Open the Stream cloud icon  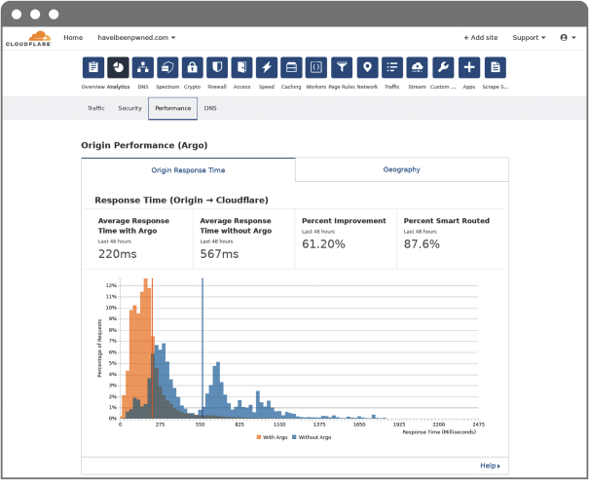tap(418, 67)
